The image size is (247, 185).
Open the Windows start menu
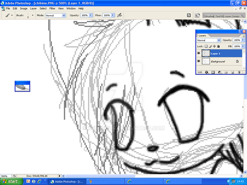11,182
